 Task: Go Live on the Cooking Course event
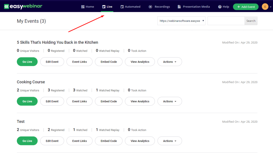point(27,101)
